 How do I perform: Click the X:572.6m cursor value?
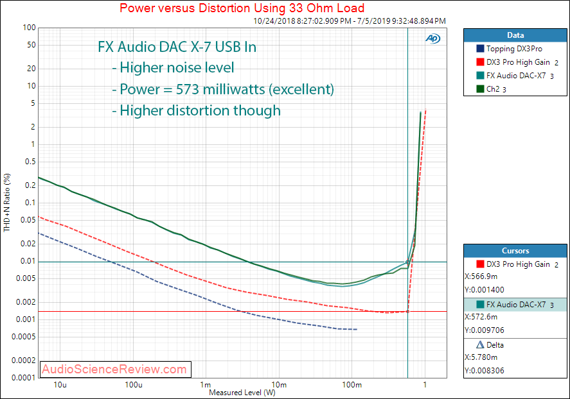[481, 317]
